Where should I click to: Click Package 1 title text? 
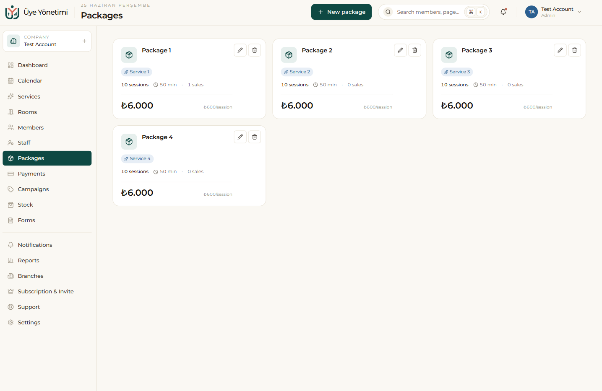click(x=156, y=50)
